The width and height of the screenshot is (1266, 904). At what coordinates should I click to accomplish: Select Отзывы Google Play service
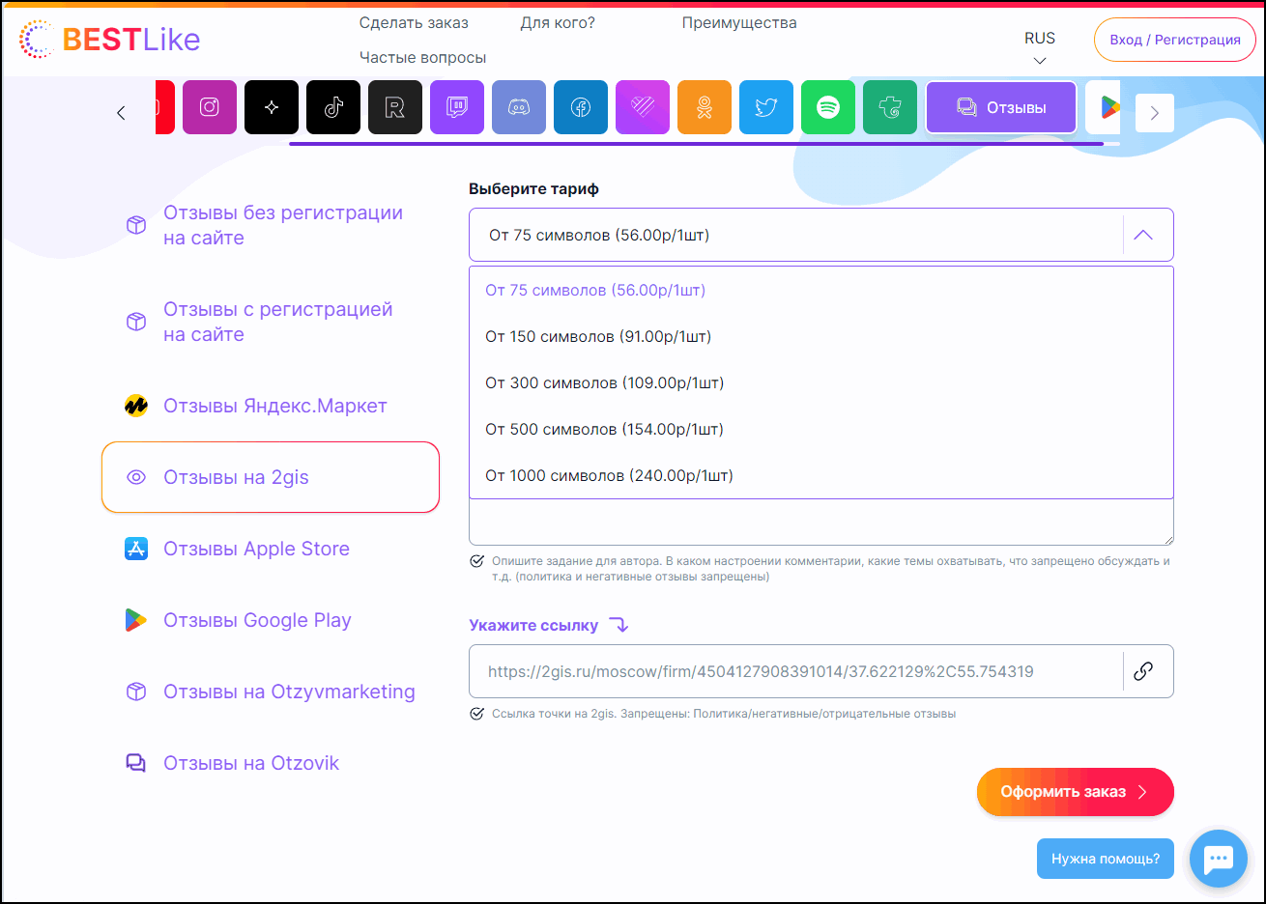271,620
